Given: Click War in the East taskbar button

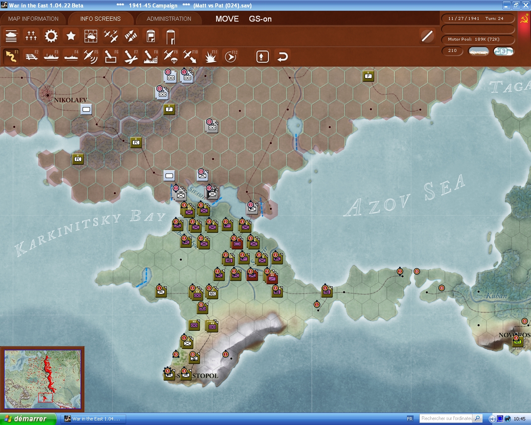Looking at the screenshot, I should (x=93, y=419).
